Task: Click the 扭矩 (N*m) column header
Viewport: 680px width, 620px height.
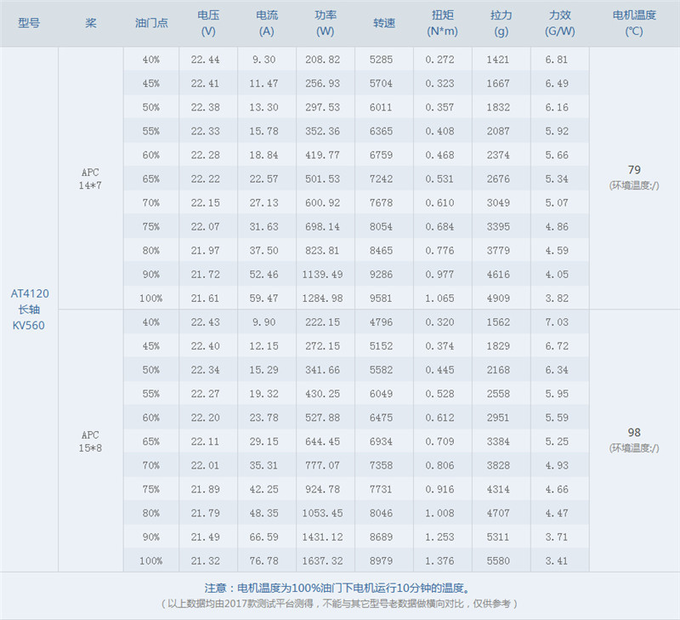Action: tap(442, 23)
